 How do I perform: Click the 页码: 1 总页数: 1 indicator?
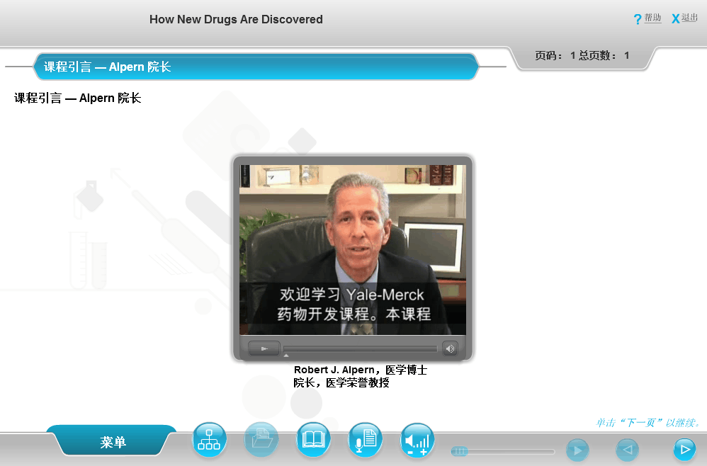(582, 55)
